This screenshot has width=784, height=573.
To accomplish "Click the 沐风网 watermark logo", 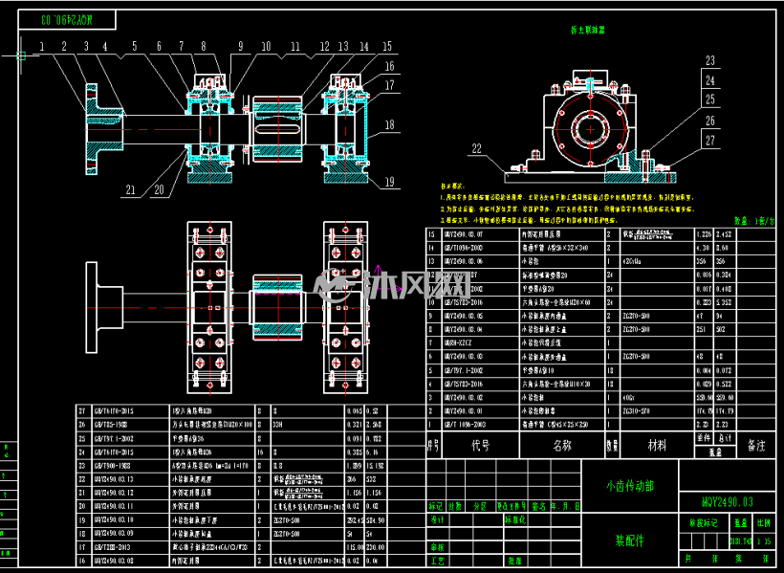I will [392, 287].
